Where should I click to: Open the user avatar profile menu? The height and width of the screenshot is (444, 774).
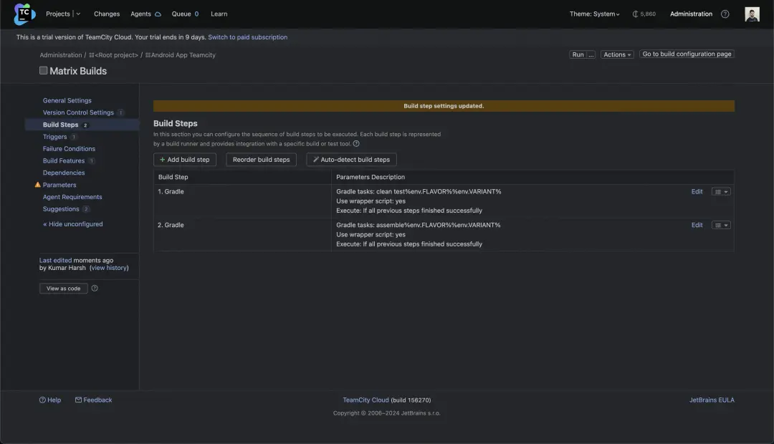pyautogui.click(x=752, y=14)
